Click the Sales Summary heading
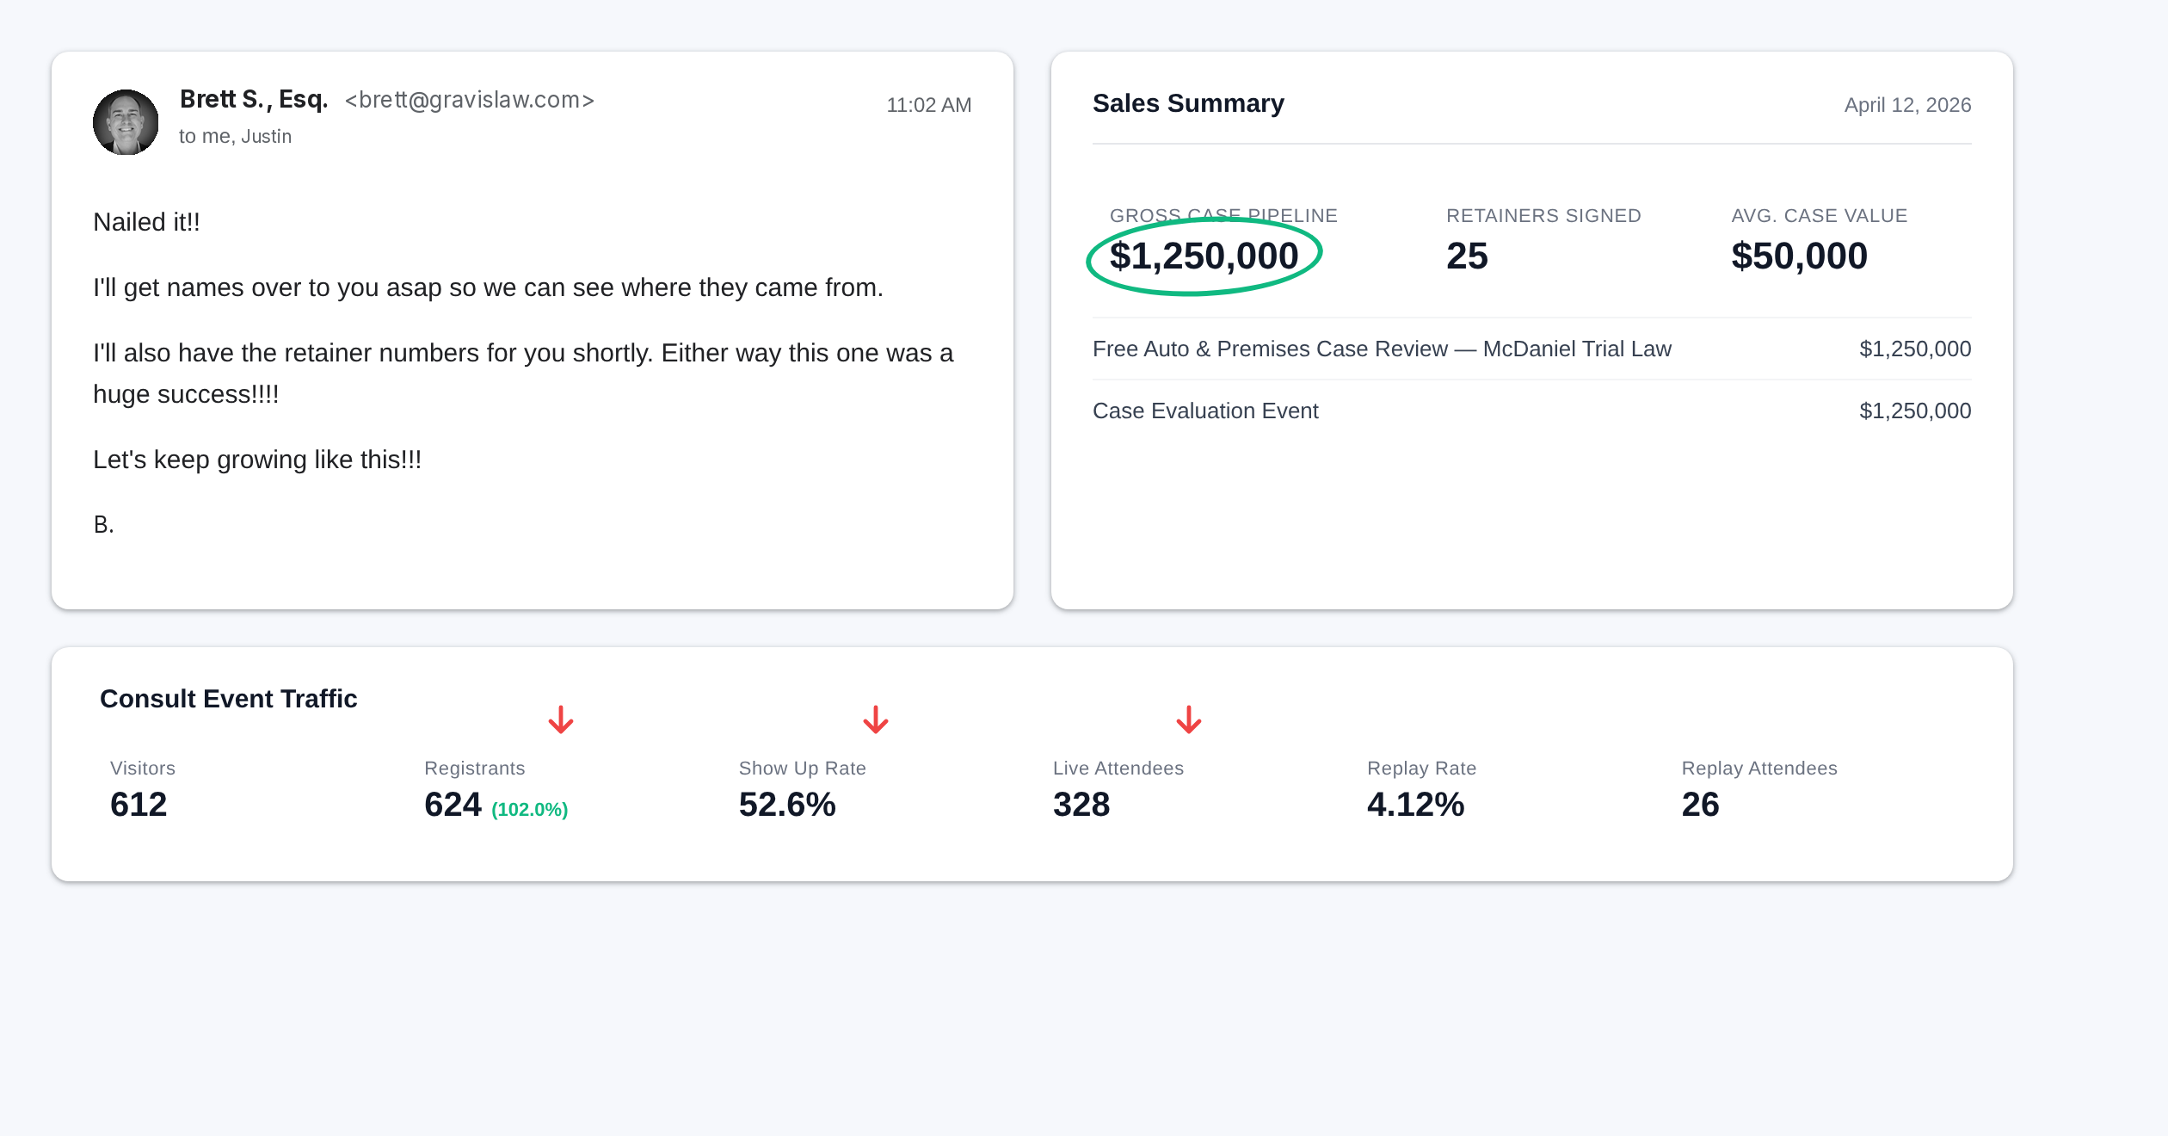Screen dimensions: 2168x1136 coord(1188,103)
